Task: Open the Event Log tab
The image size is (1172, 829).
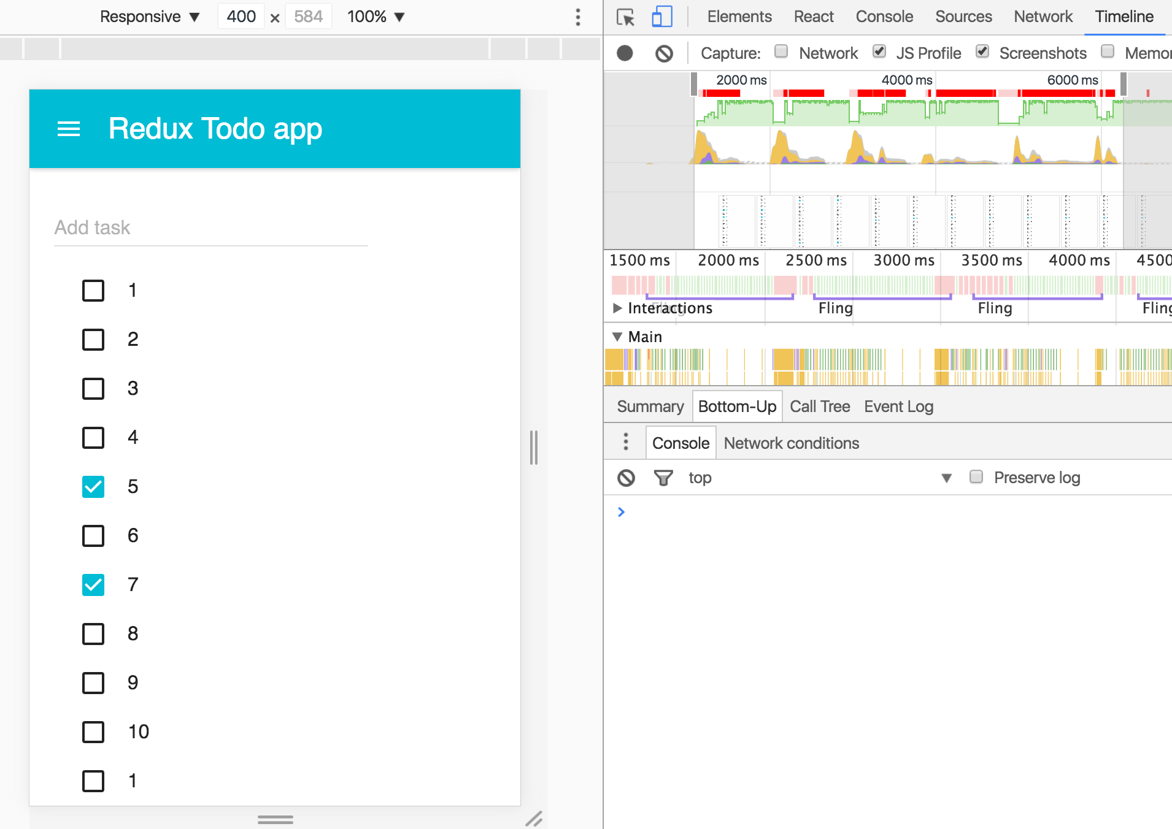Action: [898, 407]
